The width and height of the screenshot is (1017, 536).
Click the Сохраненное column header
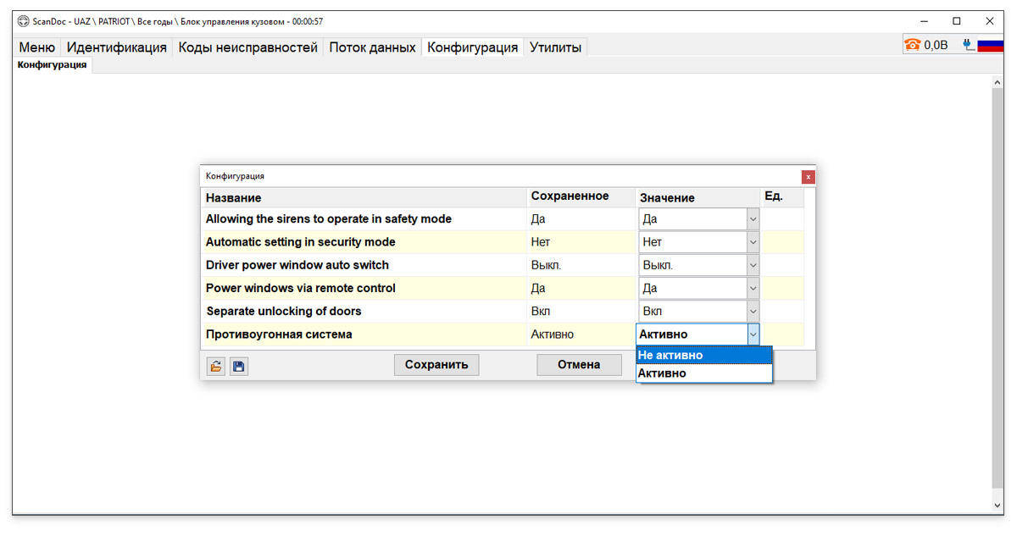pos(581,197)
